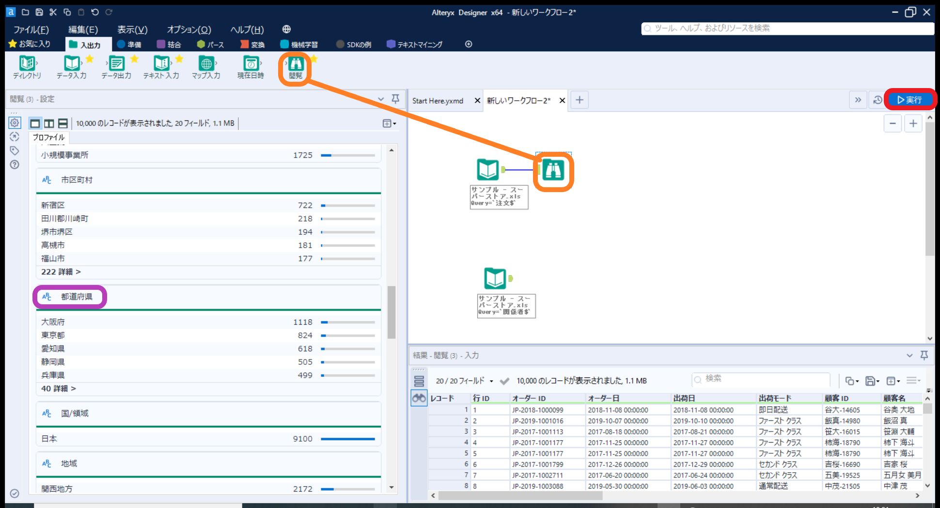Open the globe language icon in the menu bar
Image resolution: width=940 pixels, height=508 pixels.
click(286, 30)
